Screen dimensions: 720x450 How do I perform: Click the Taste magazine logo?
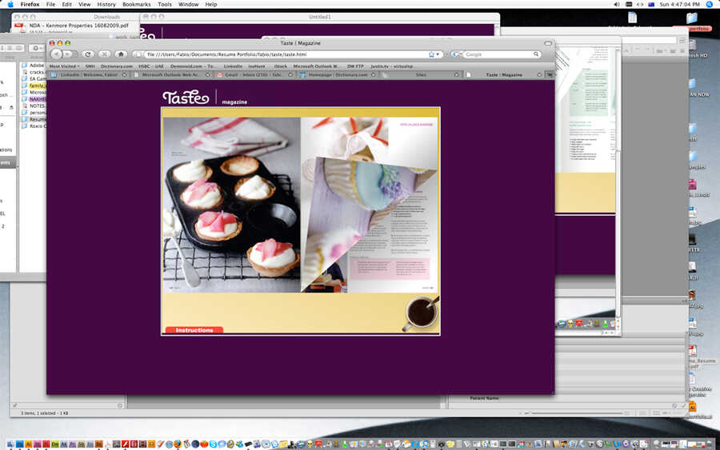tap(186, 98)
